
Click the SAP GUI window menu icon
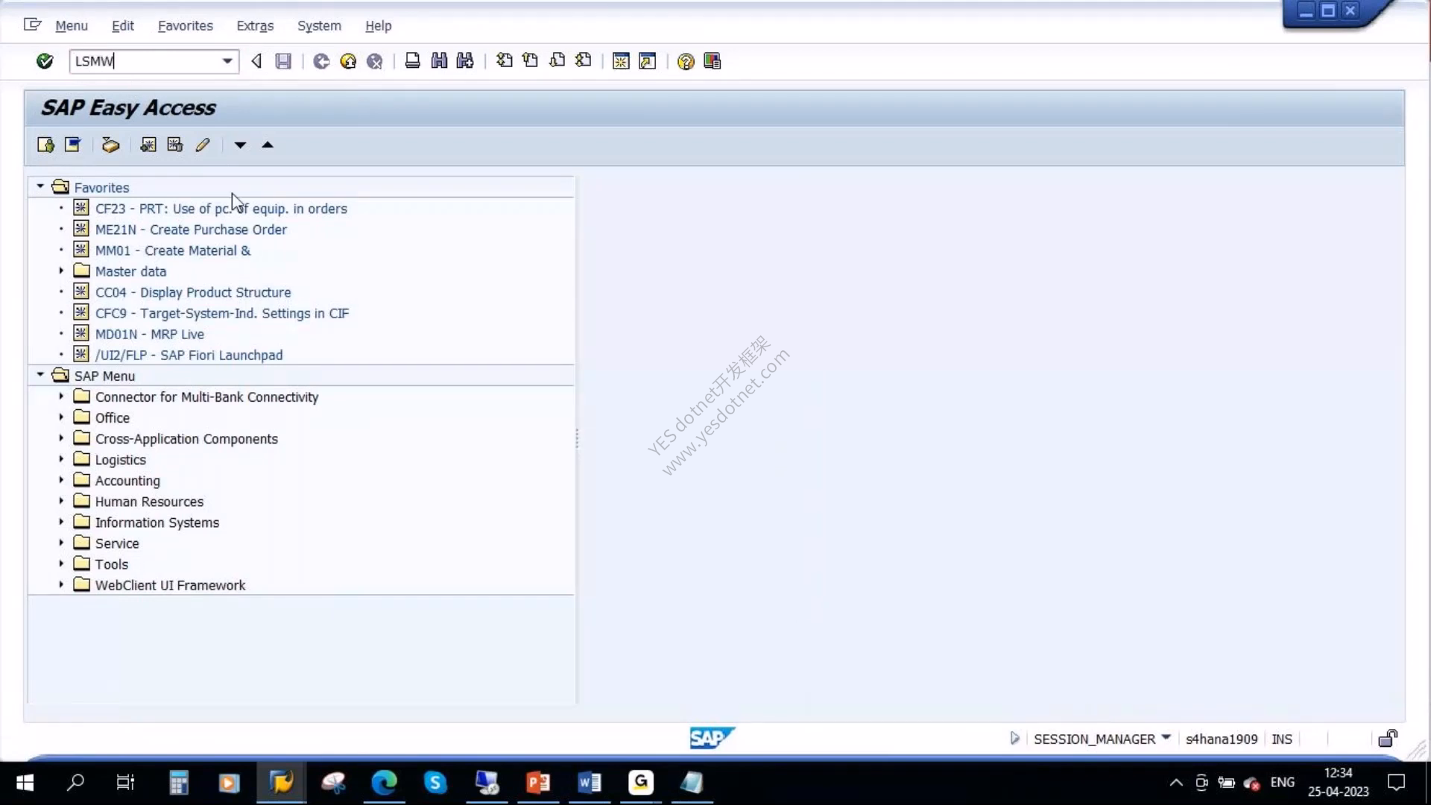[32, 25]
